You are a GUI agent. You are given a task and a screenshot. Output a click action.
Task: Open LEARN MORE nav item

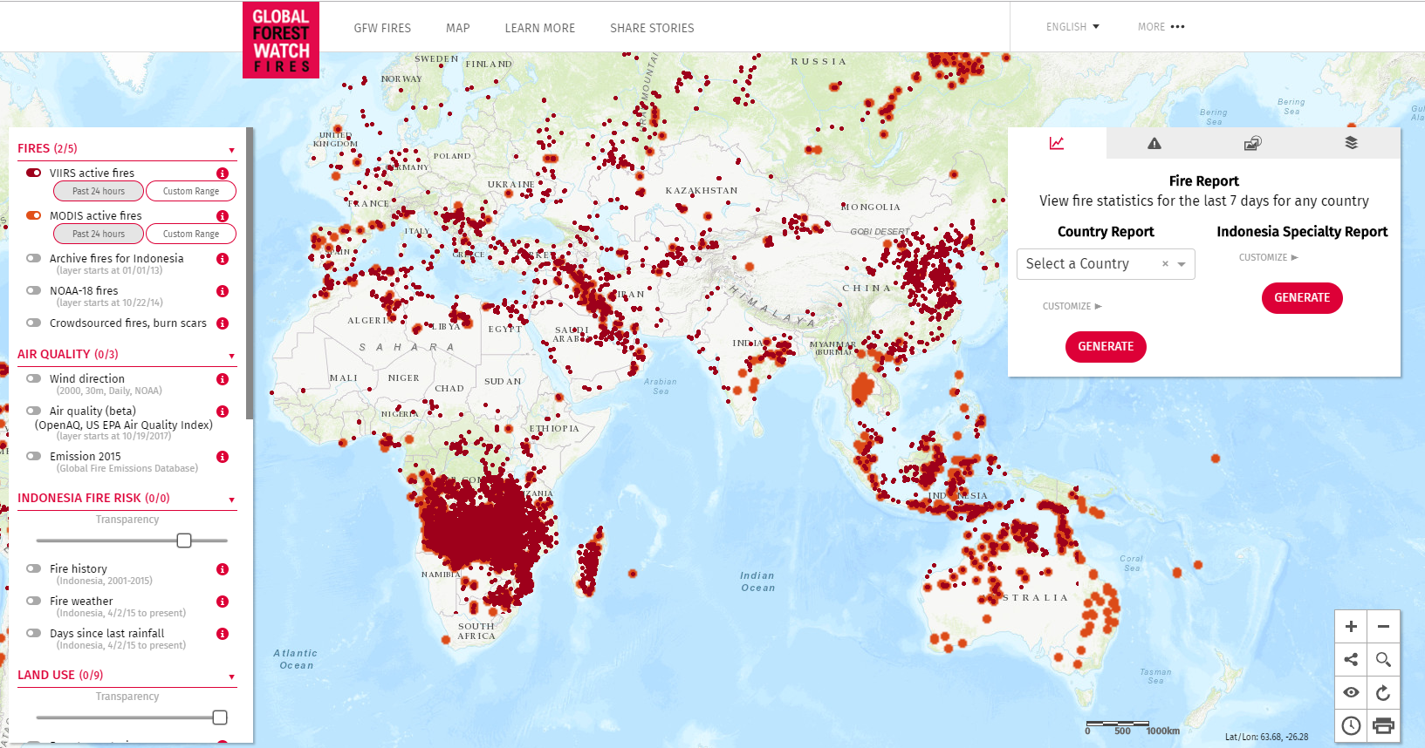point(539,28)
